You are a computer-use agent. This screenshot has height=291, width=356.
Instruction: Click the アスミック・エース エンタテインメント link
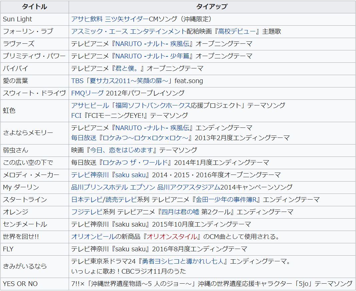click(129, 31)
